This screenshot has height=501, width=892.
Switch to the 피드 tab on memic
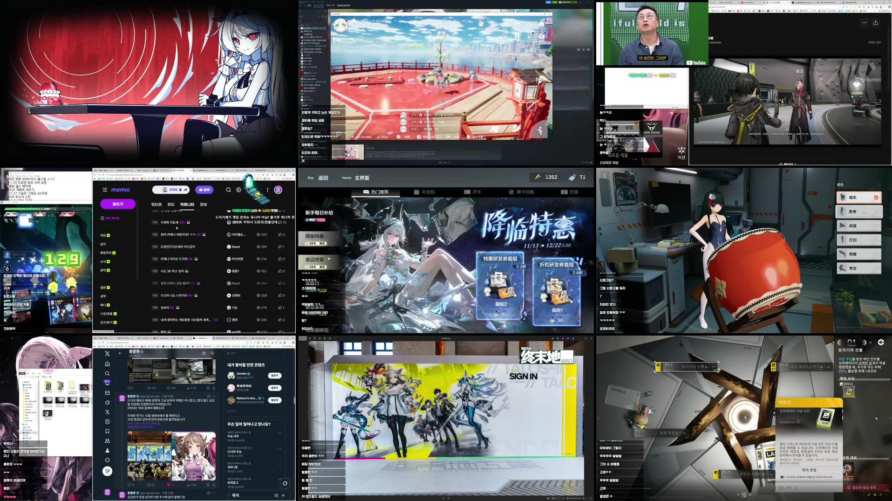coord(170,204)
